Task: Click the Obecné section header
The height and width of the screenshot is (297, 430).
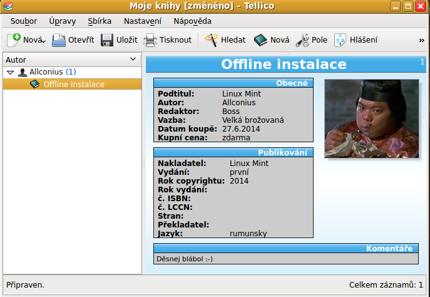Action: 233,83
